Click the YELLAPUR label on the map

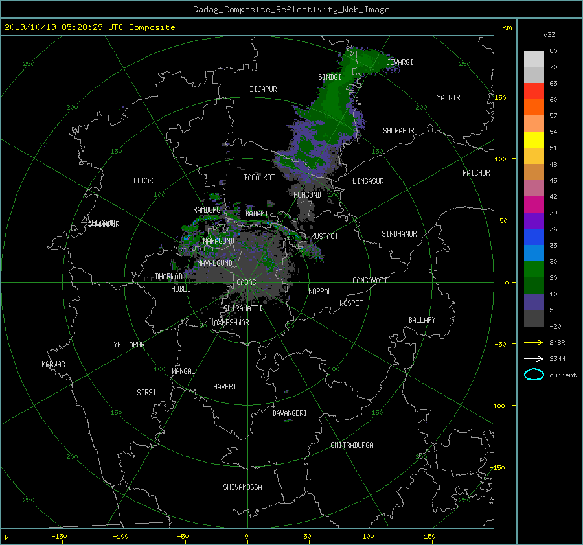129,345
